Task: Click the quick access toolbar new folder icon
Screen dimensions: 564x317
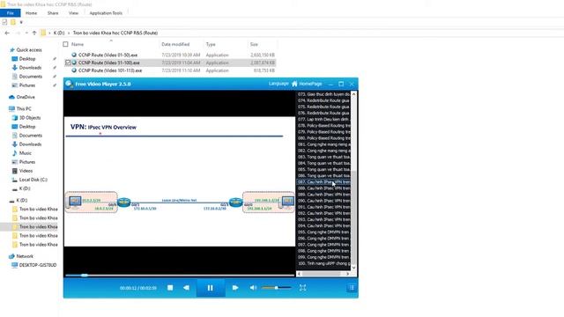Action: pyautogui.click(x=13, y=22)
